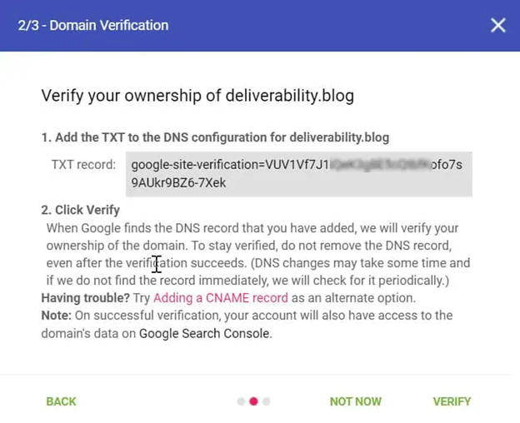Click the '2/3 - Domain Verification' title
520x423 pixels.
coord(93,26)
